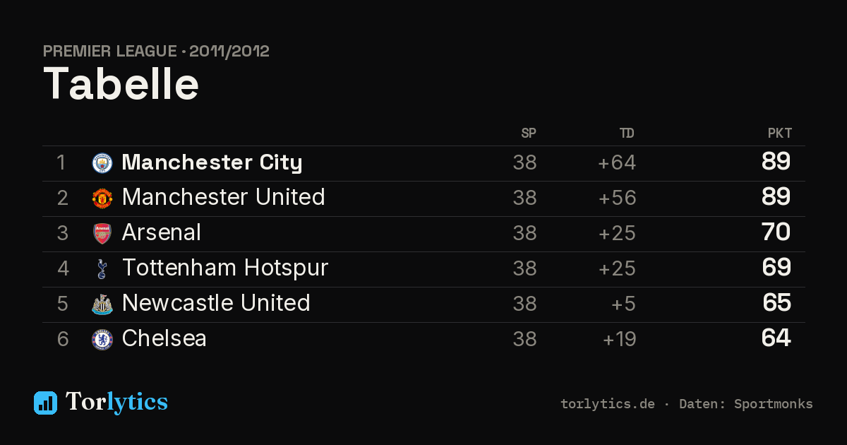Click the torlytics.de Sportmonks source credit
The height and width of the screenshot is (445, 847).
pyautogui.click(x=687, y=404)
